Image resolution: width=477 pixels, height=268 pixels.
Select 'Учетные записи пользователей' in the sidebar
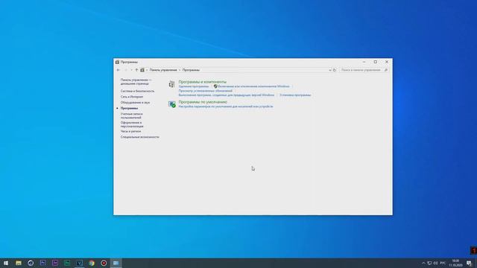click(131, 115)
